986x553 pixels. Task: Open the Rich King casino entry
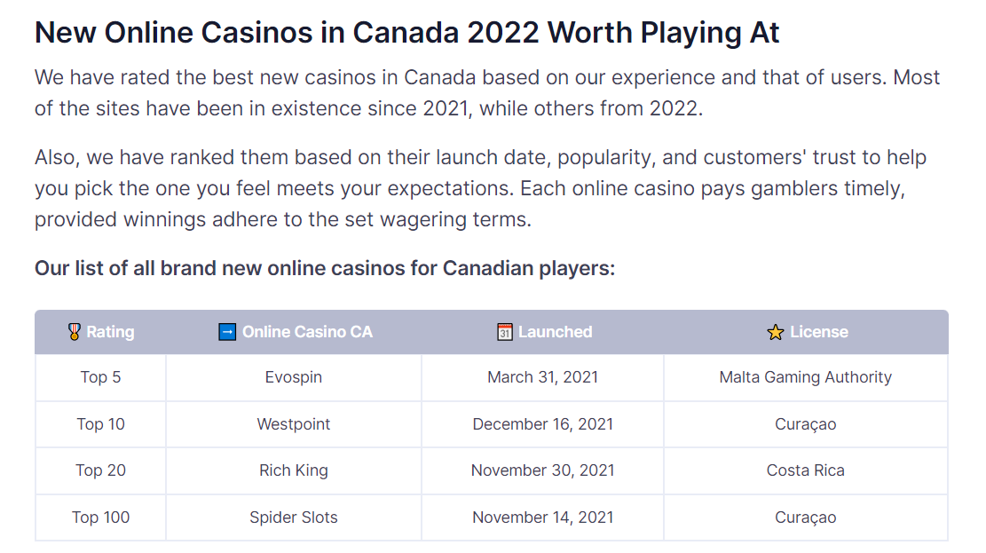tap(294, 470)
